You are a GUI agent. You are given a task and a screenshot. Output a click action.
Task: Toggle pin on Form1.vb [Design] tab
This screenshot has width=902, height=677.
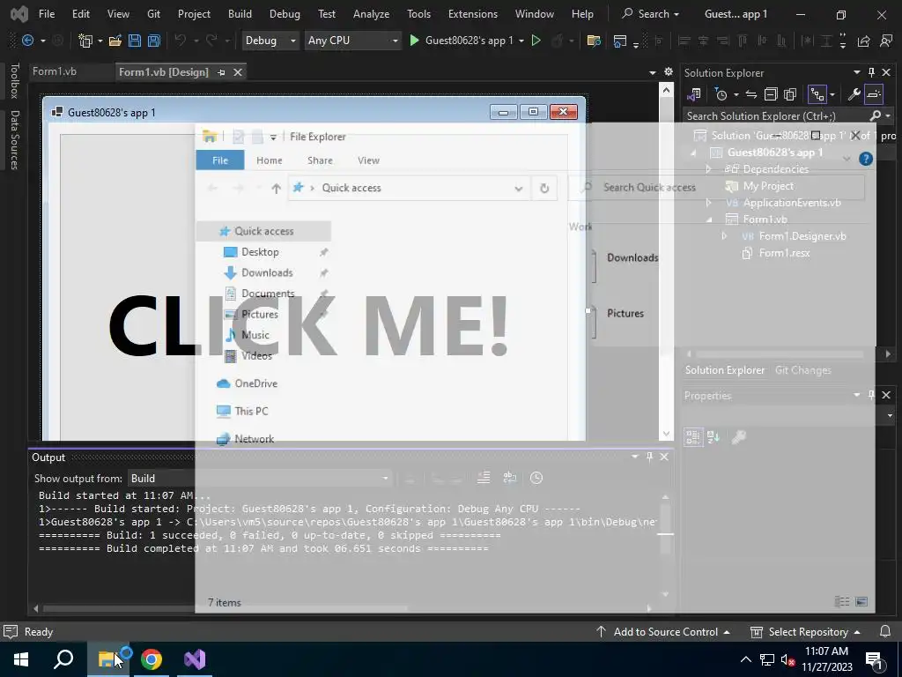tap(221, 72)
